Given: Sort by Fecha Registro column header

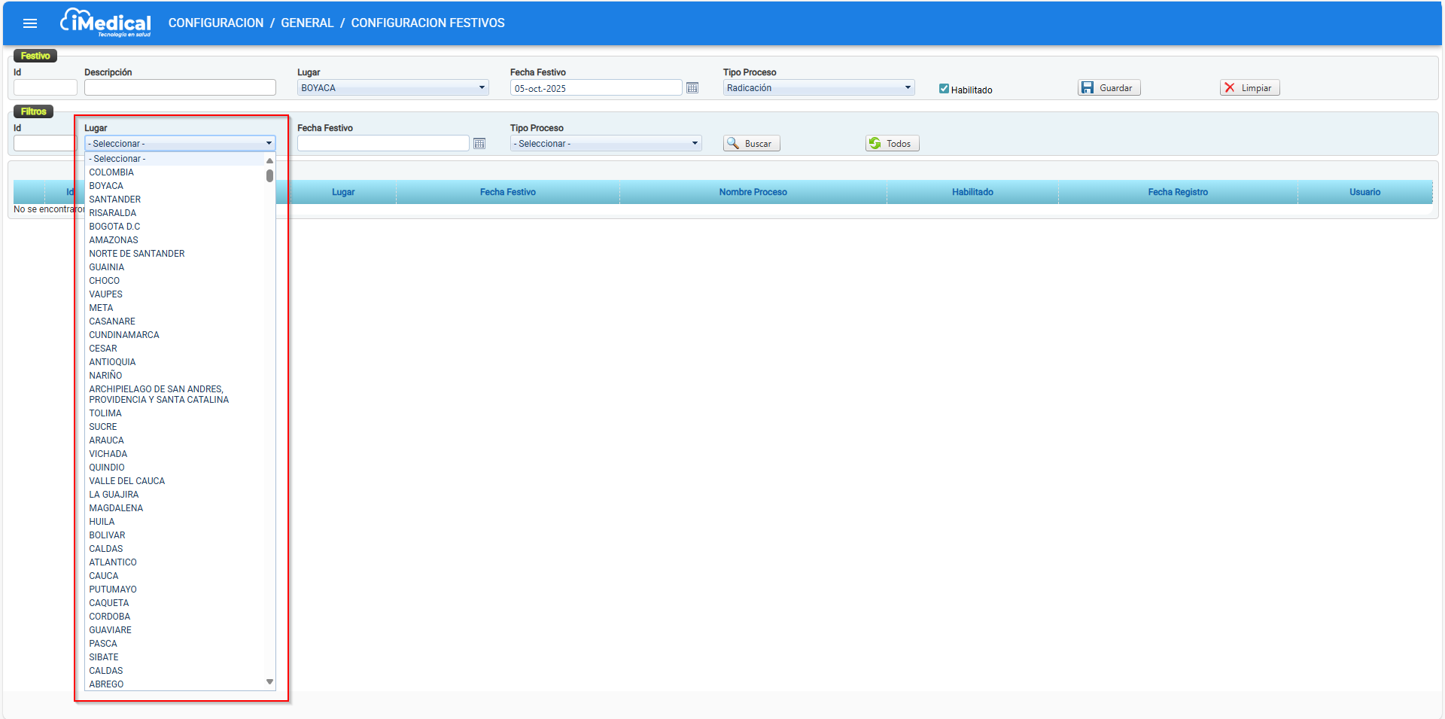Looking at the screenshot, I should (x=1177, y=192).
